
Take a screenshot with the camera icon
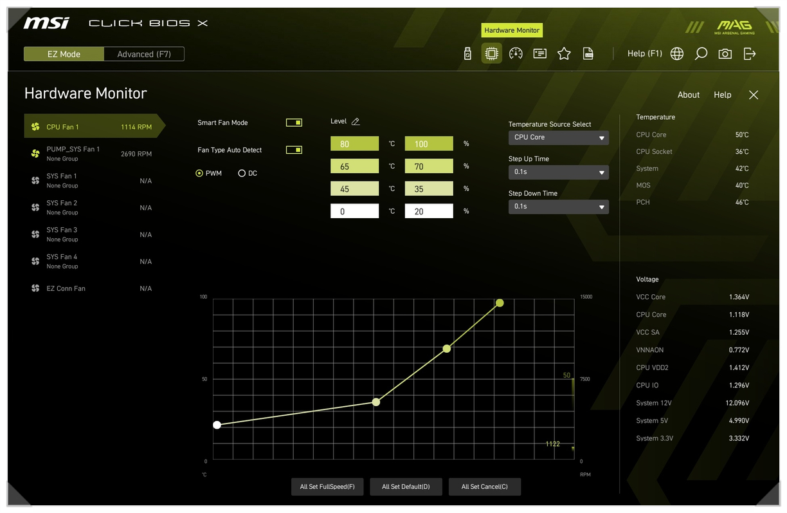(x=725, y=54)
